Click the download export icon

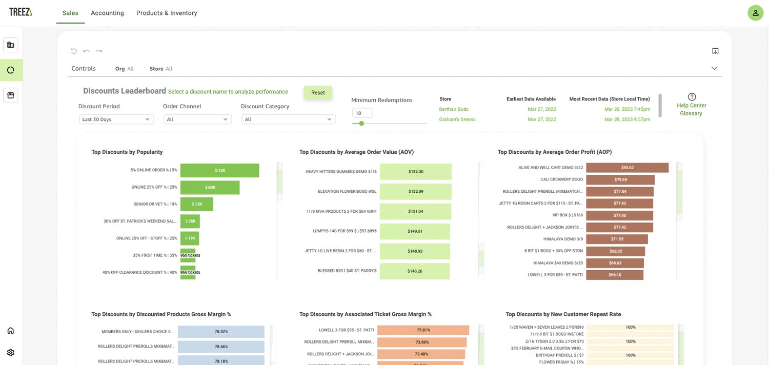click(x=715, y=51)
